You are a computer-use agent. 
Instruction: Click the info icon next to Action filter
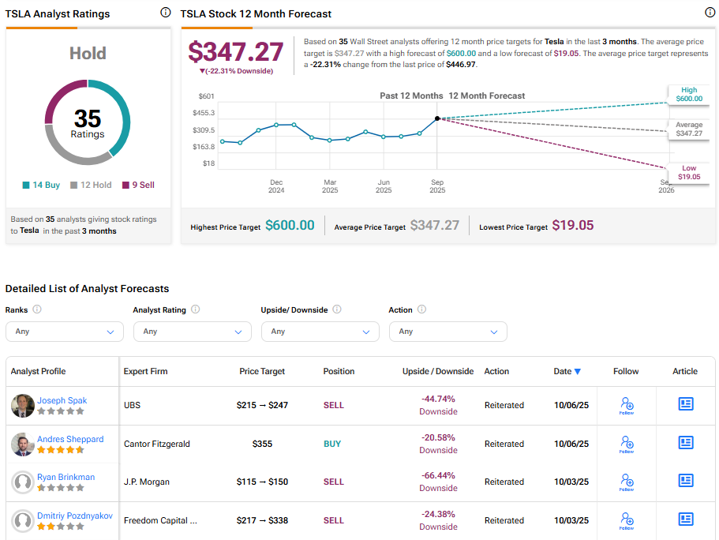(x=421, y=310)
